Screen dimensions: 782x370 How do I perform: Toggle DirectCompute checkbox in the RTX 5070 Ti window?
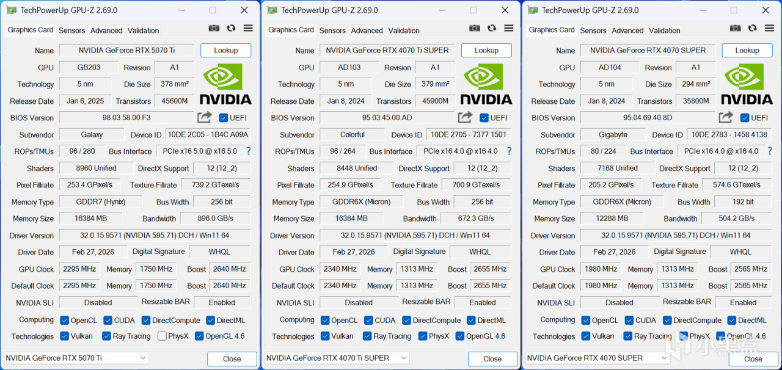(x=146, y=320)
